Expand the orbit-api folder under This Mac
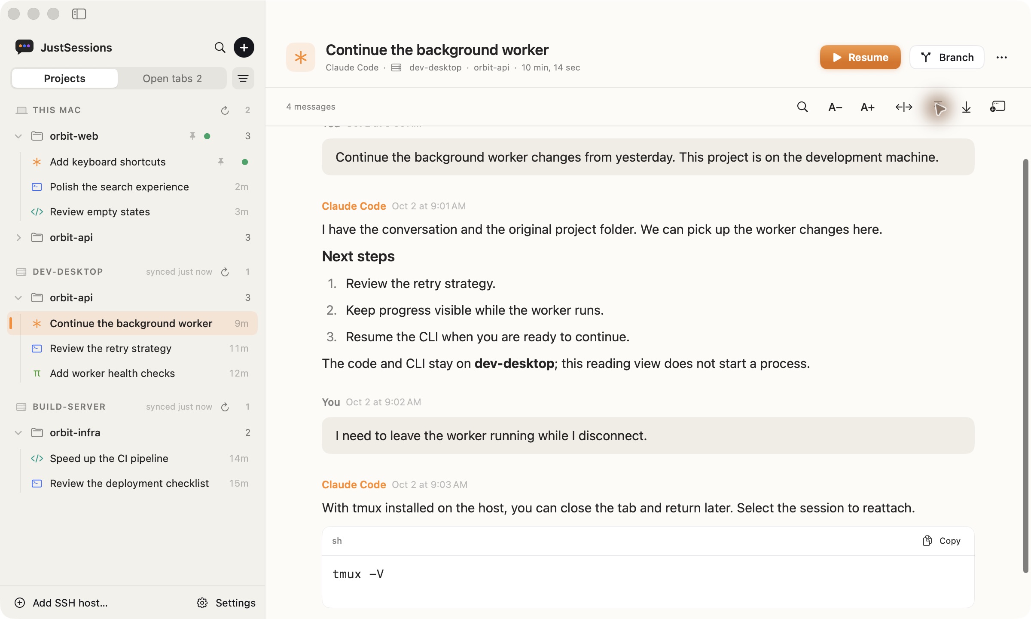Screen dimensions: 1031x619 pyautogui.click(x=18, y=238)
